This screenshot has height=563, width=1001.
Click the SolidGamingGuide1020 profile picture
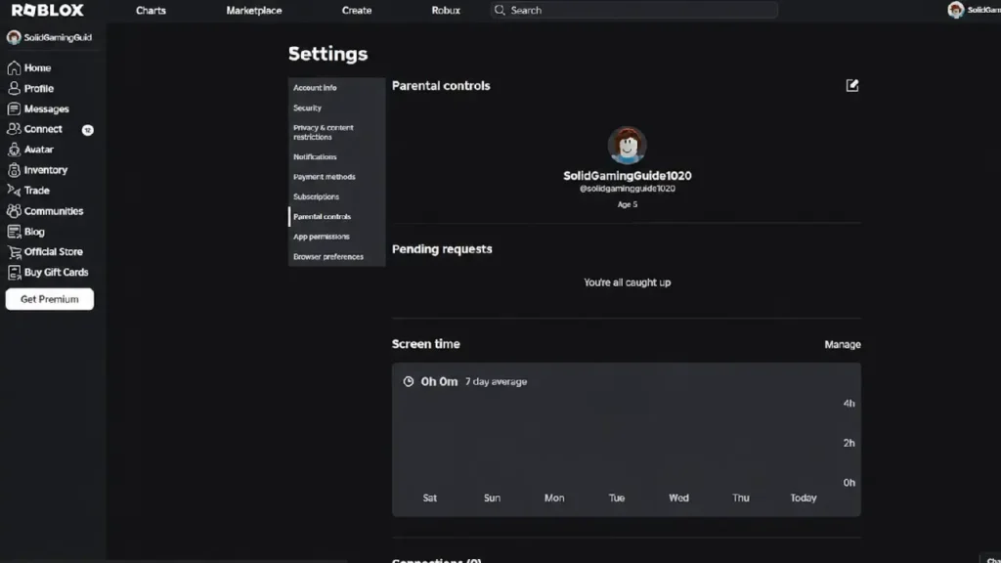[x=627, y=145]
